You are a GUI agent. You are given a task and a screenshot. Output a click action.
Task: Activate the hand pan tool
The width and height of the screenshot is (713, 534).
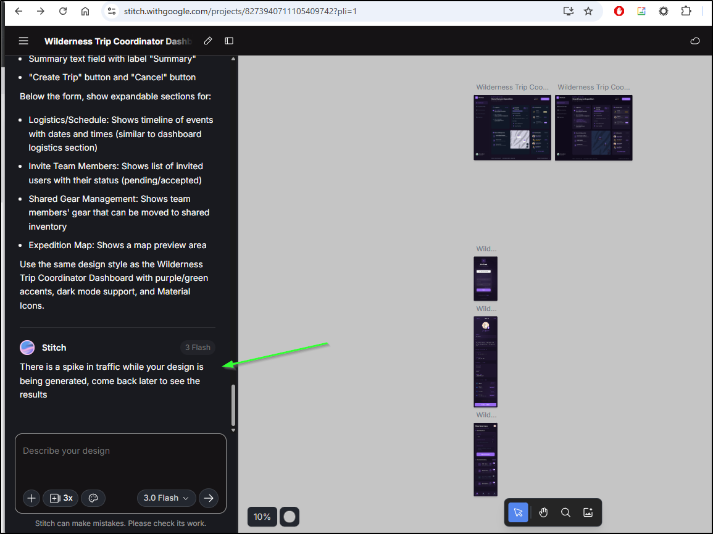point(543,512)
